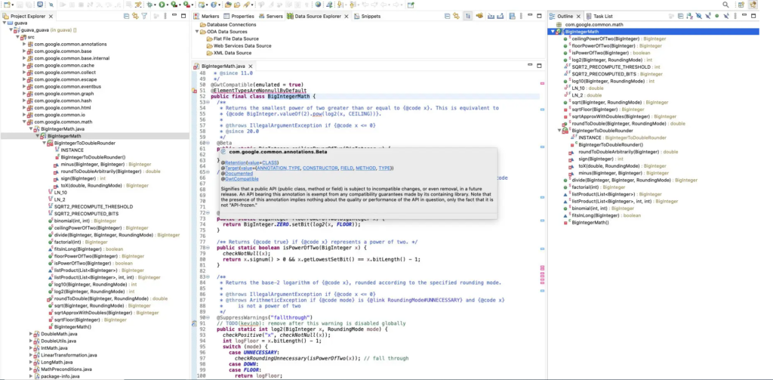The width and height of the screenshot is (773, 380).
Task: Collapse all in Outline view
Action: (680, 16)
